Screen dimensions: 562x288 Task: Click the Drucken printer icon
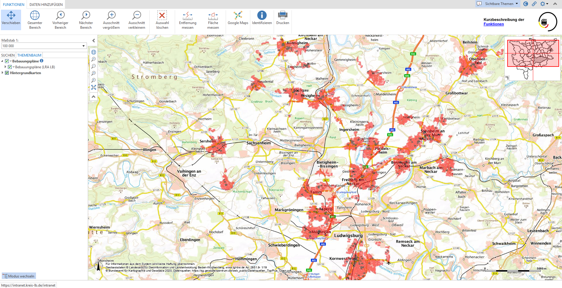click(282, 18)
